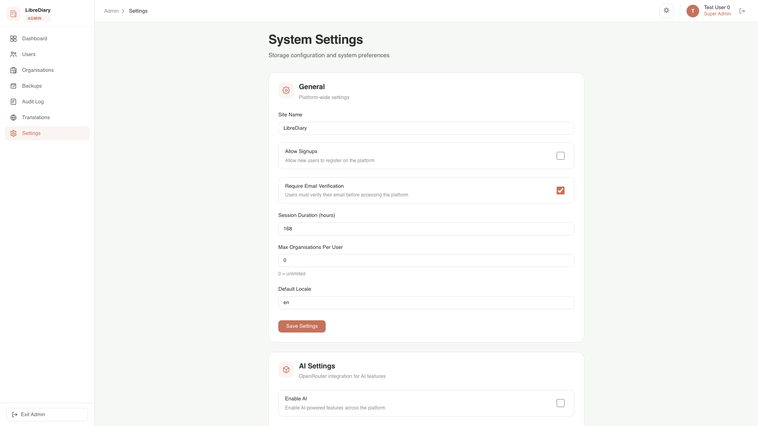
Task: Click the Test User 0 avatar
Action: 692,11
